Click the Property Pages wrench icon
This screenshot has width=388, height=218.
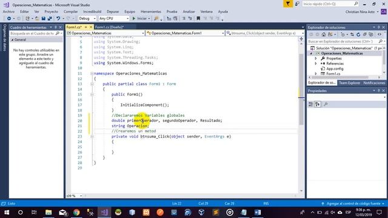(x=326, y=104)
